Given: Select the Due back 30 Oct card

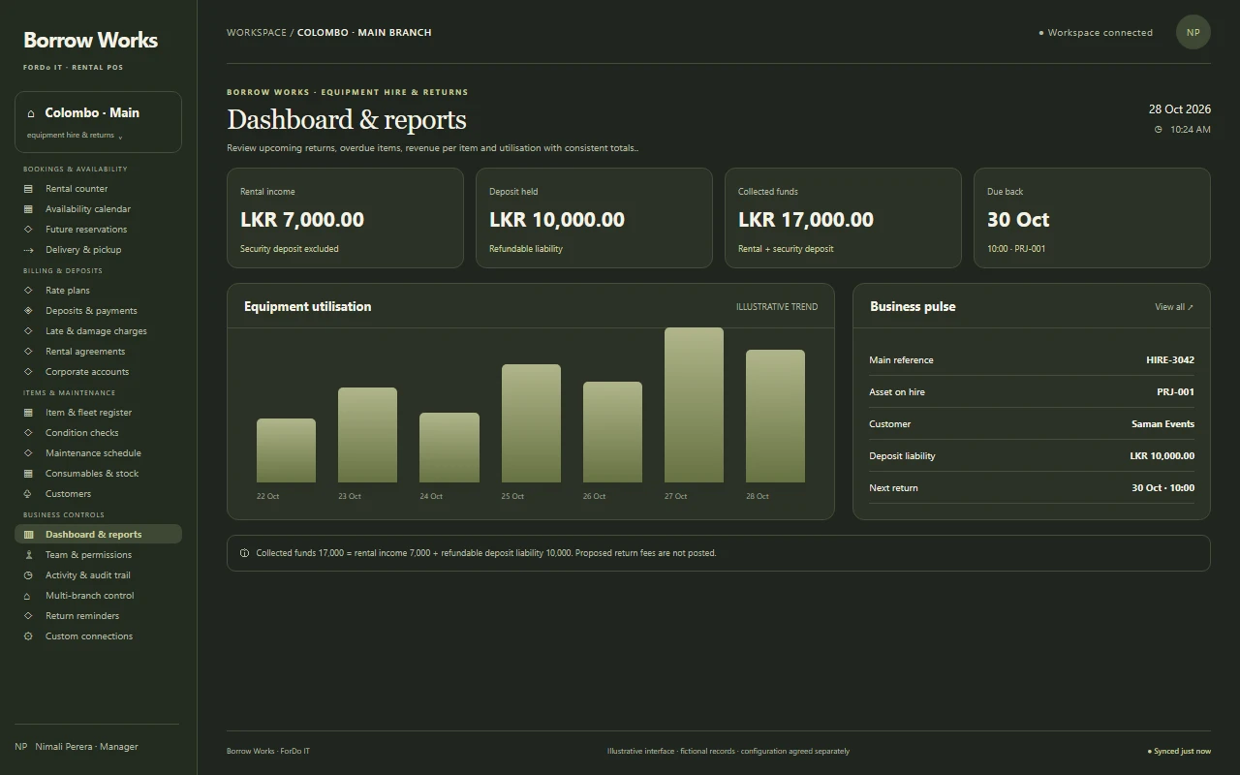Looking at the screenshot, I should click(x=1092, y=218).
